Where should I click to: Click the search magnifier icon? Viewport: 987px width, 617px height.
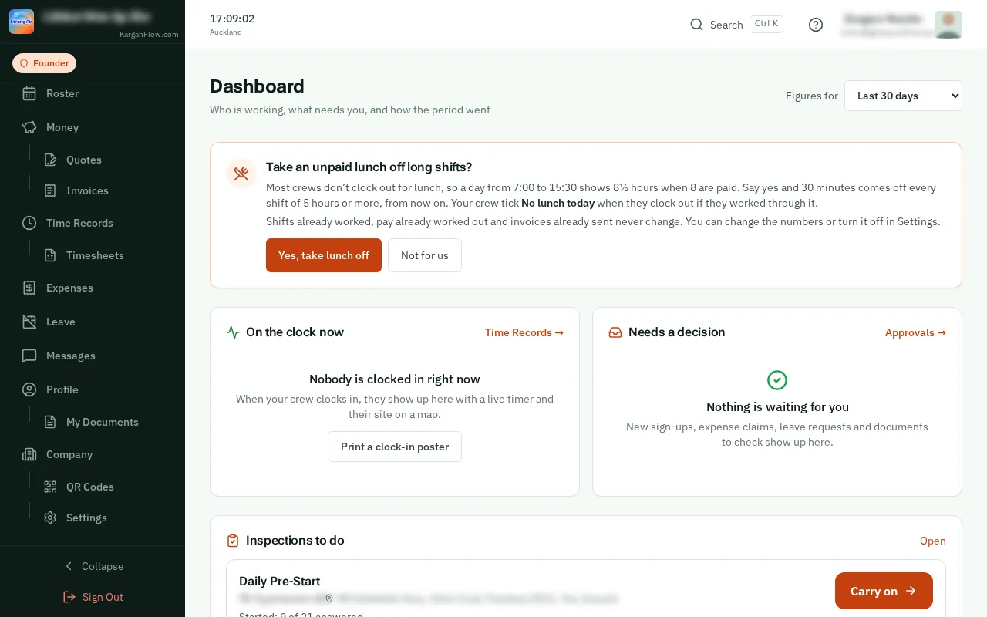coord(696,25)
